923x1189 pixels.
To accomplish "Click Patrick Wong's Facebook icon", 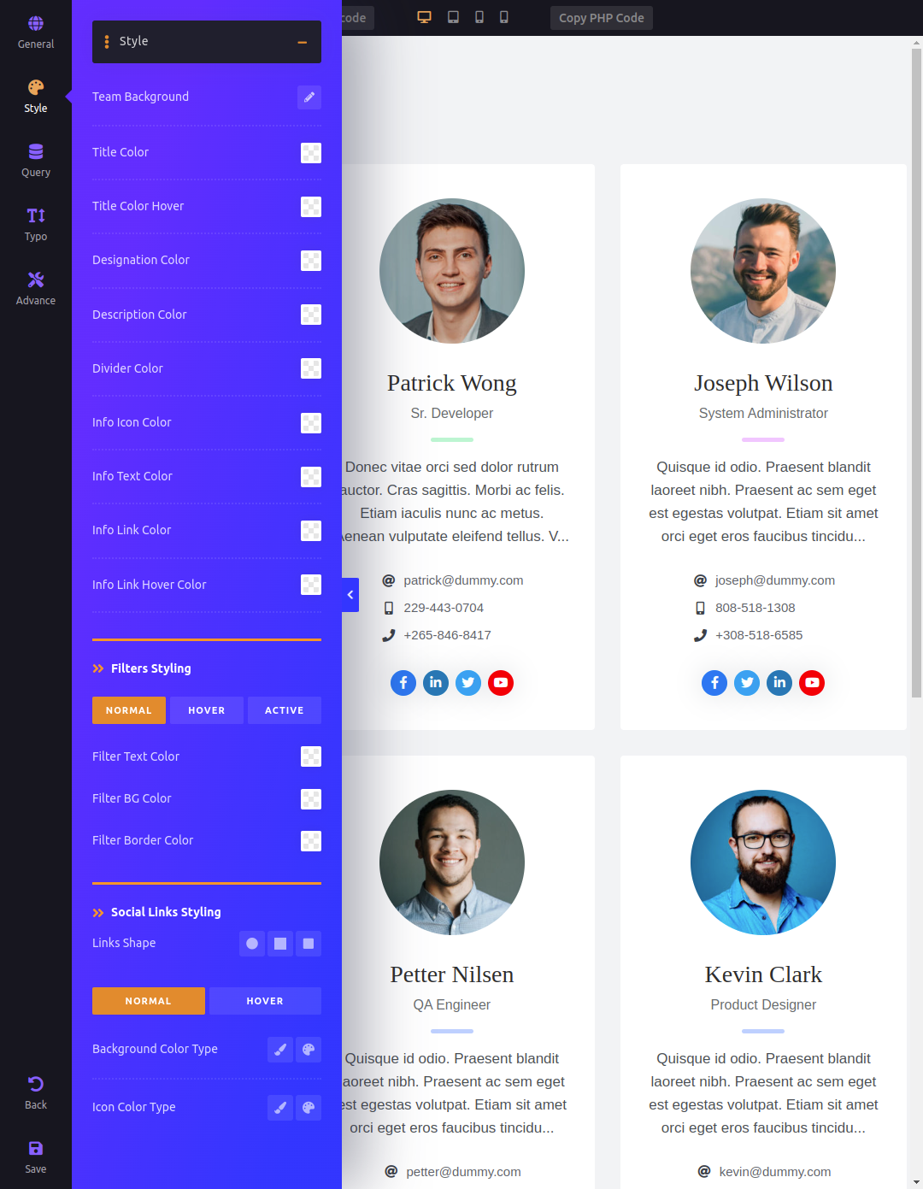I will [403, 683].
